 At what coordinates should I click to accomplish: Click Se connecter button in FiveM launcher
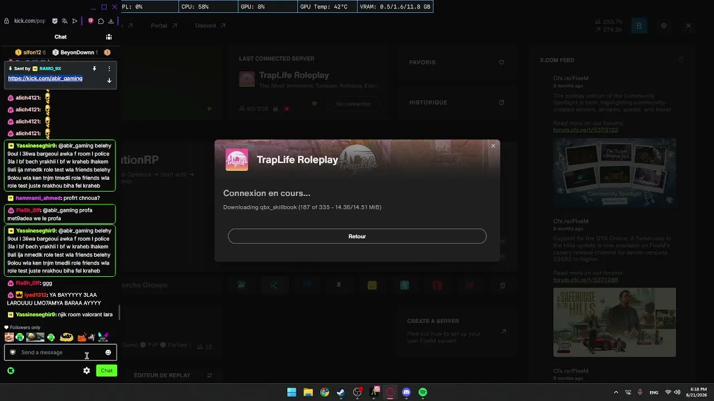pos(353,104)
